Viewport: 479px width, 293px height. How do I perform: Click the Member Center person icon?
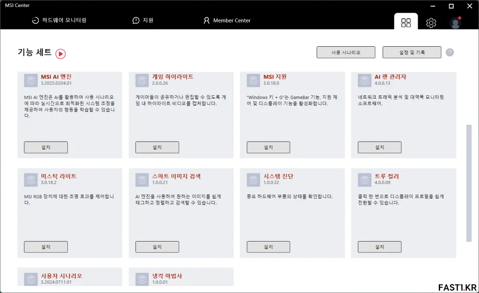click(206, 21)
